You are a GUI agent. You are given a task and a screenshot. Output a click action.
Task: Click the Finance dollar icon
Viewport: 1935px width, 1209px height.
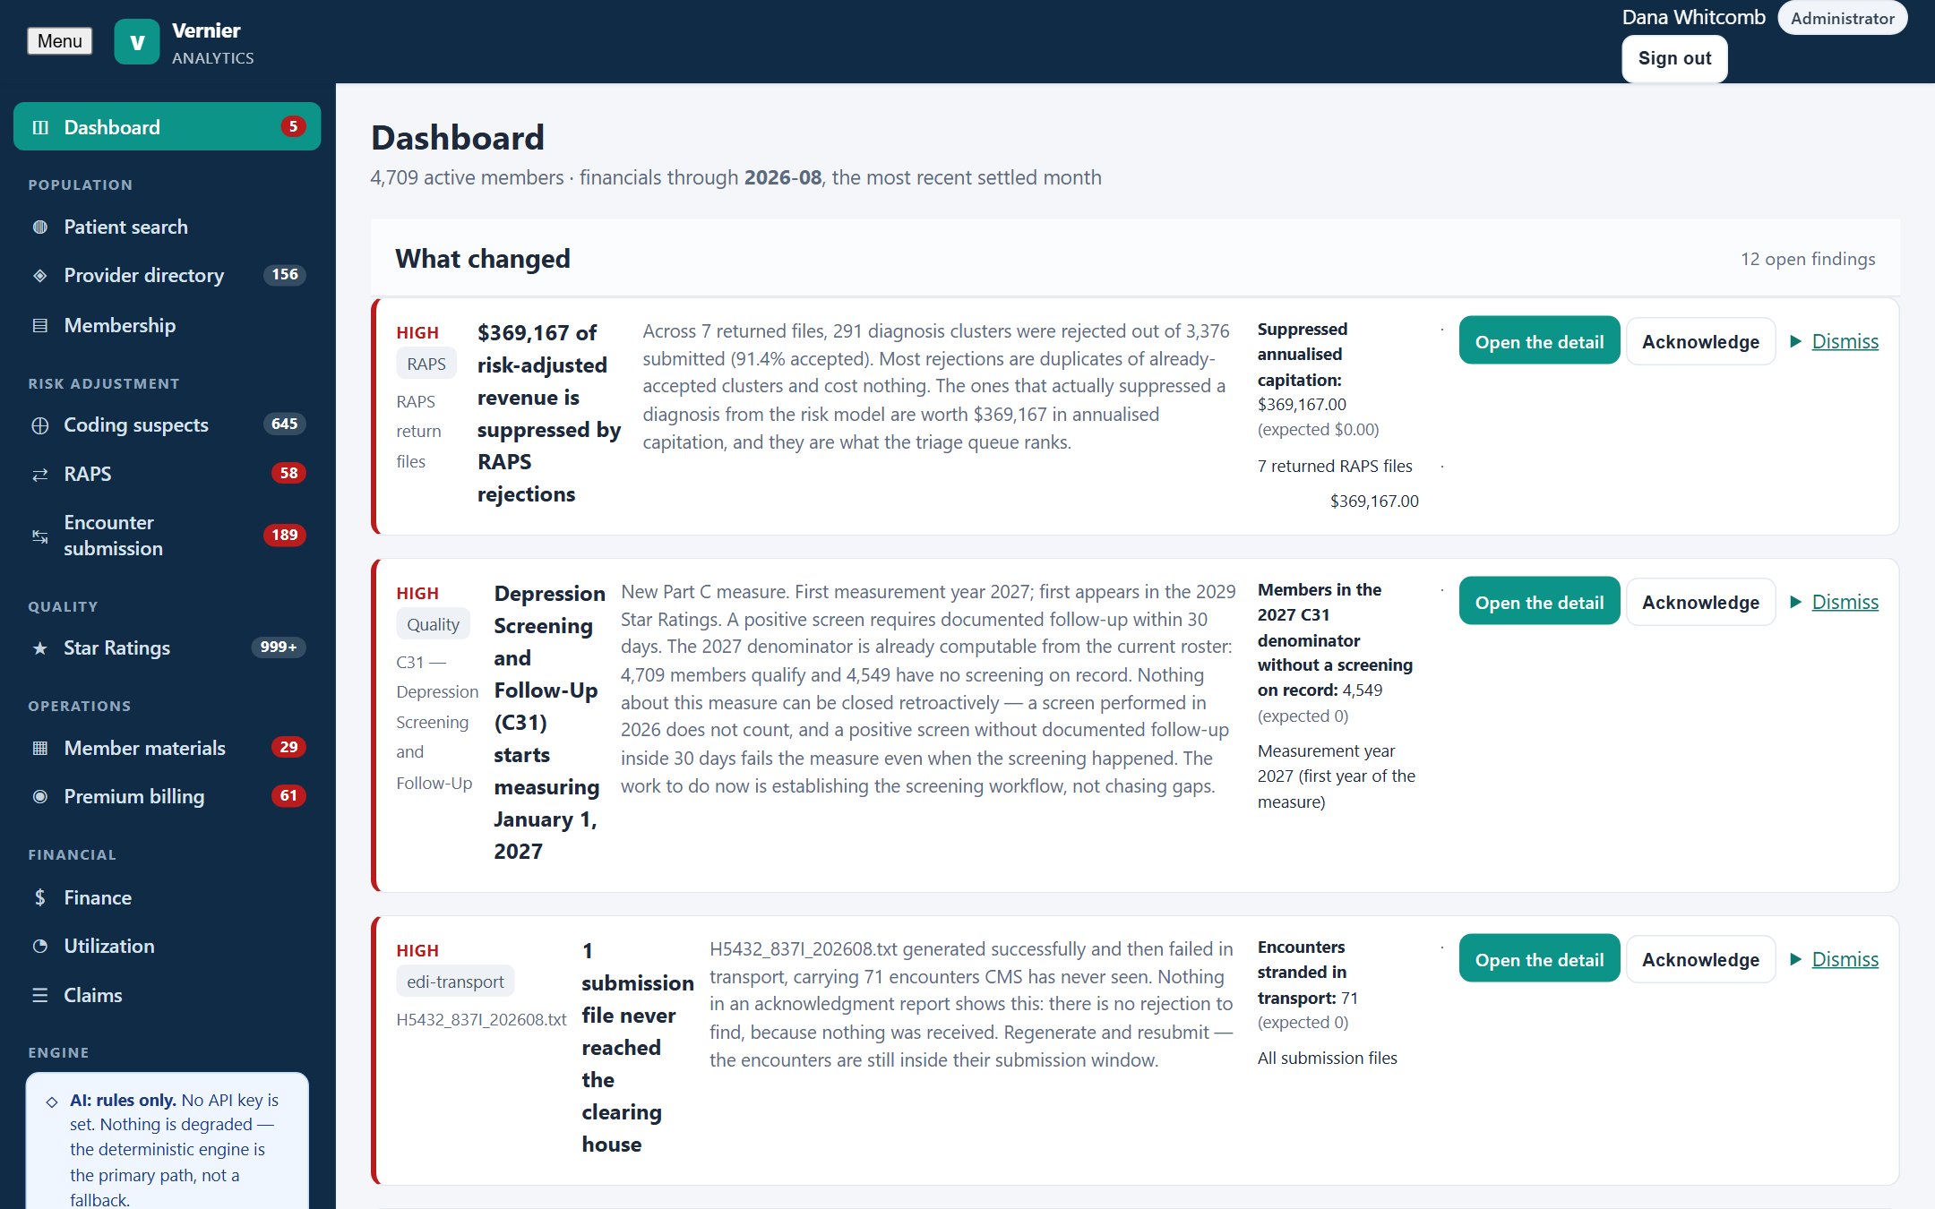[40, 897]
